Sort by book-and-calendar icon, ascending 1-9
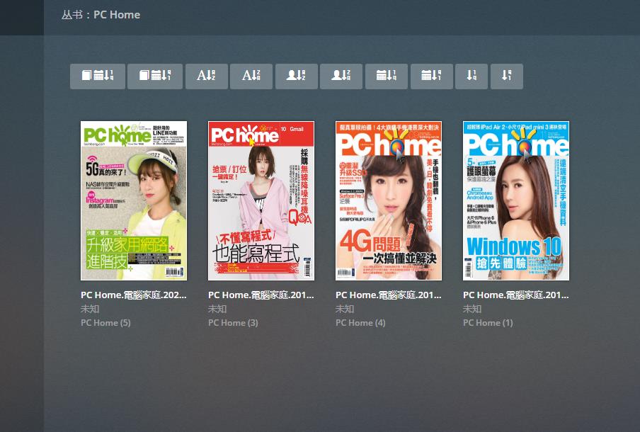 [98, 76]
